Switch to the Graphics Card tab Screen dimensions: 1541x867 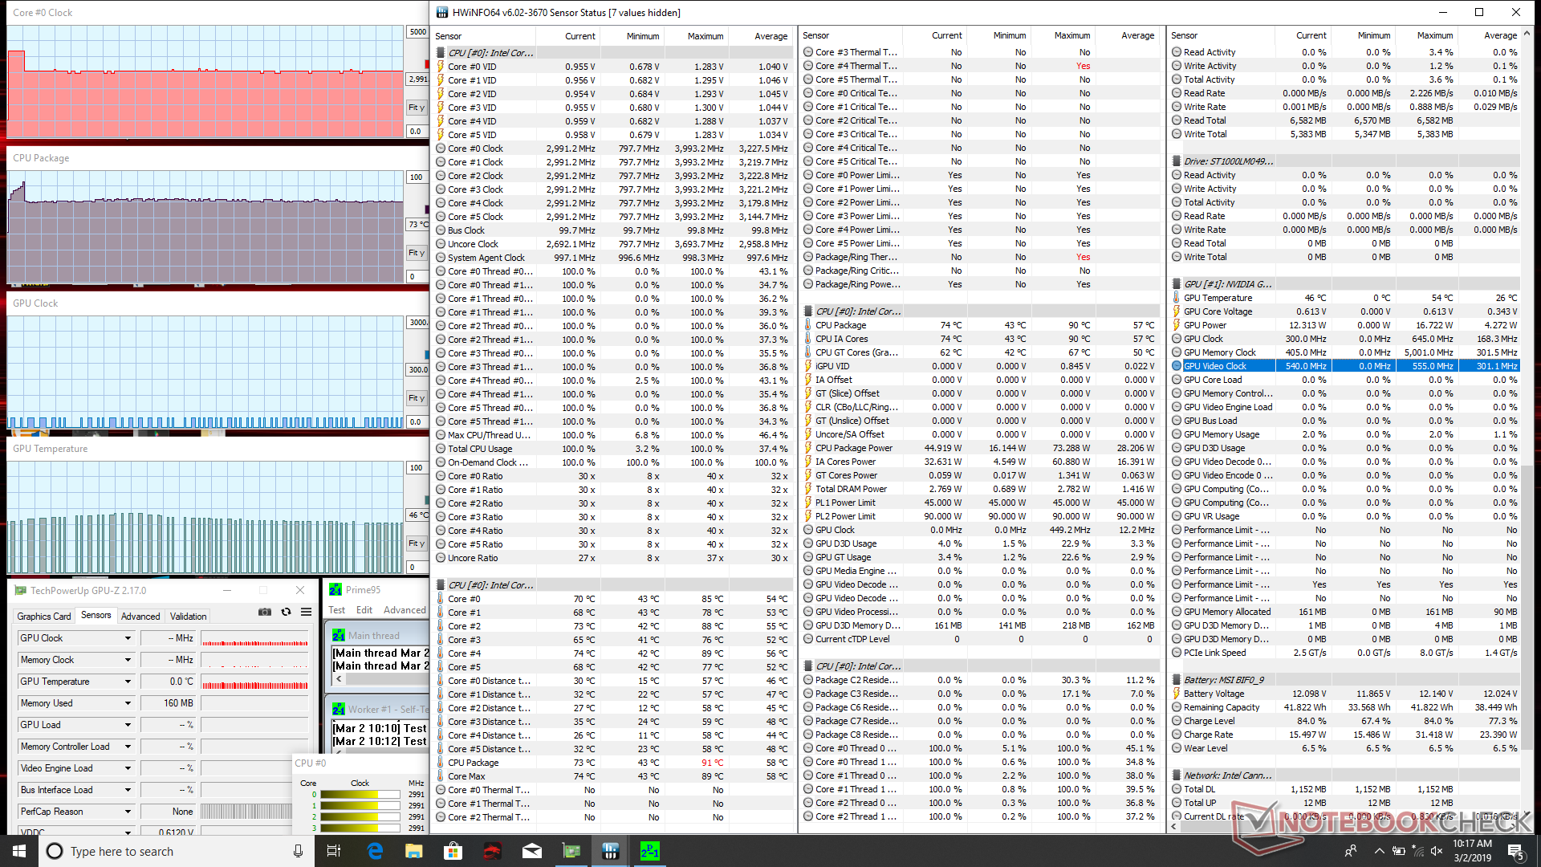click(x=44, y=617)
